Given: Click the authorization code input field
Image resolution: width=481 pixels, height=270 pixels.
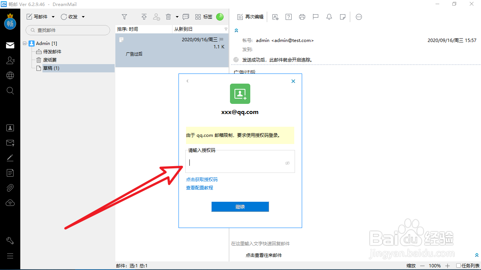Looking at the screenshot, I should click(x=240, y=162).
